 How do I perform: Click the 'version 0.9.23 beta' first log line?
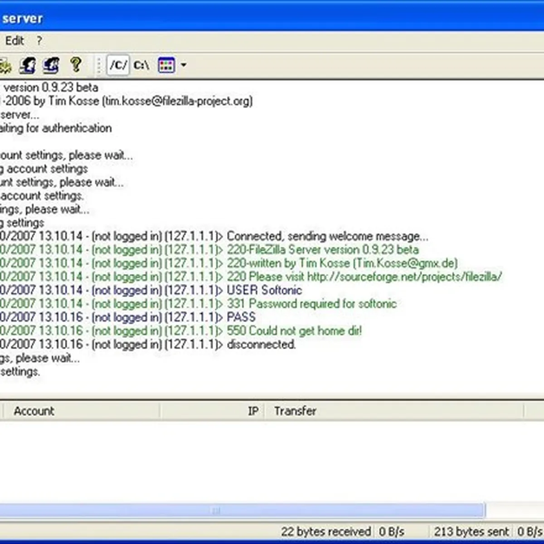pyautogui.click(x=49, y=87)
